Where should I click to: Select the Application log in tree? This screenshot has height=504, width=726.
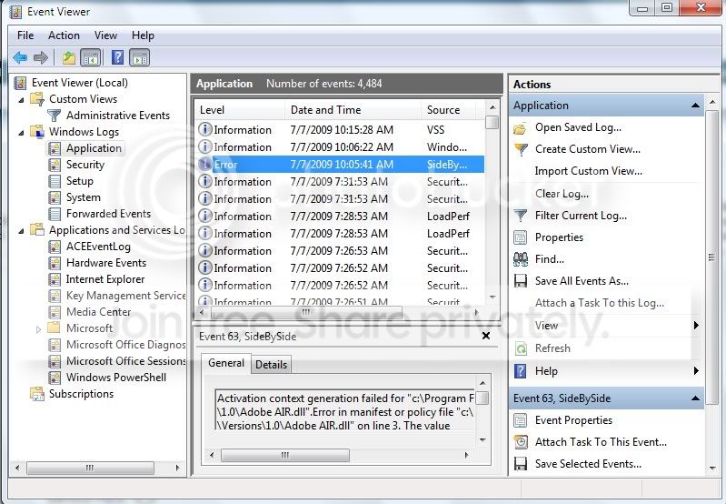(x=94, y=148)
